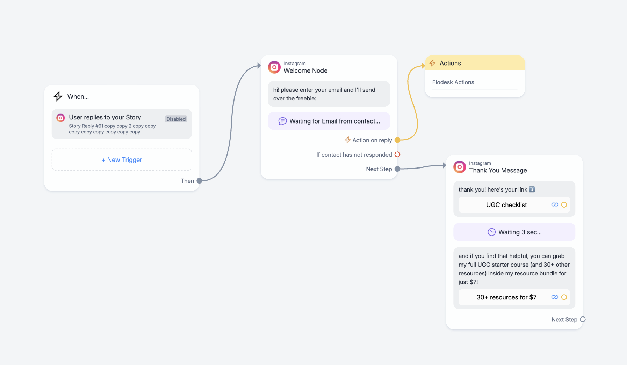Screen dimensions: 627x365
Task: Click the link icon on the UGC checklist button
Action: click(x=555, y=205)
